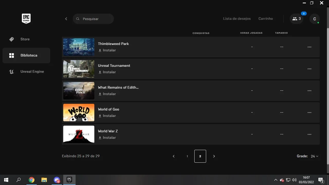
Task: Open Chrome from the taskbar
Action: coord(31,180)
